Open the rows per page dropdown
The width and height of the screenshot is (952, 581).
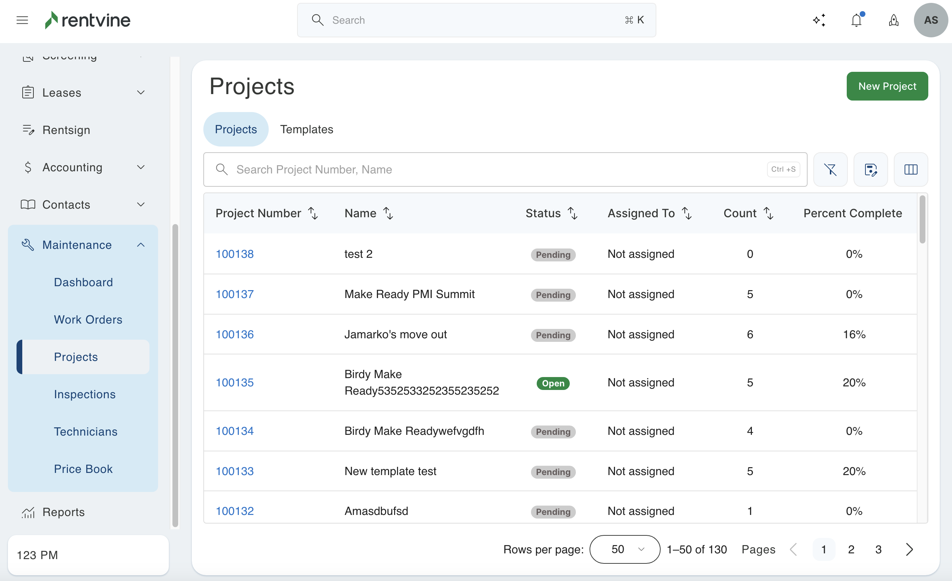tap(624, 549)
